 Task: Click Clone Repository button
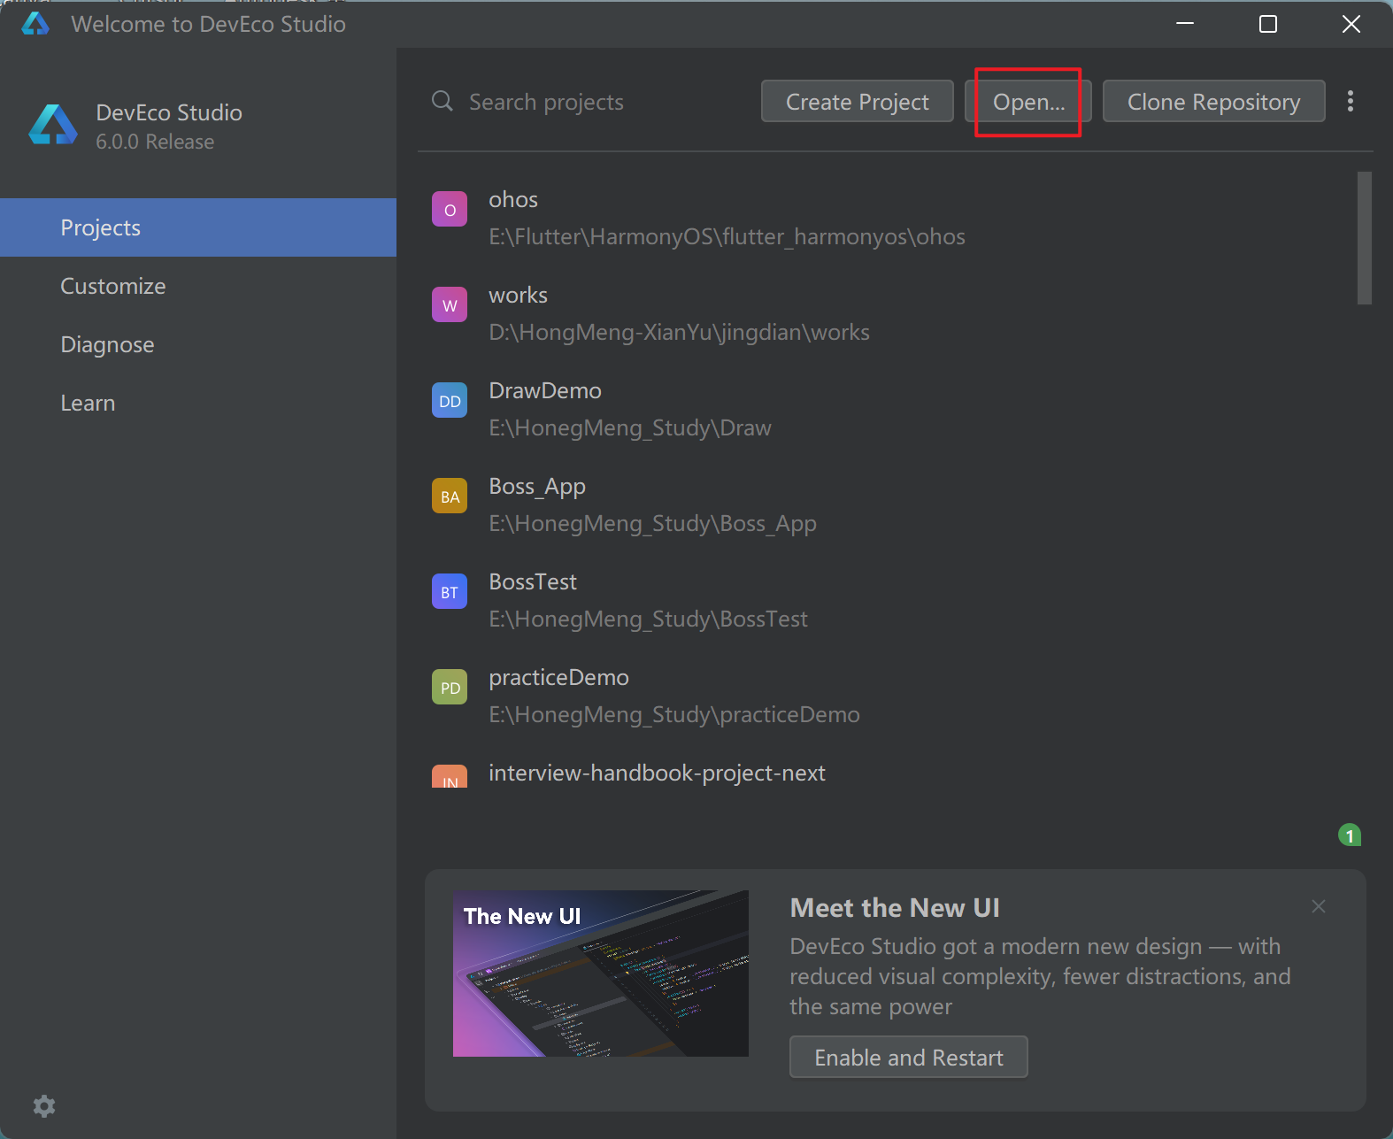click(x=1213, y=102)
